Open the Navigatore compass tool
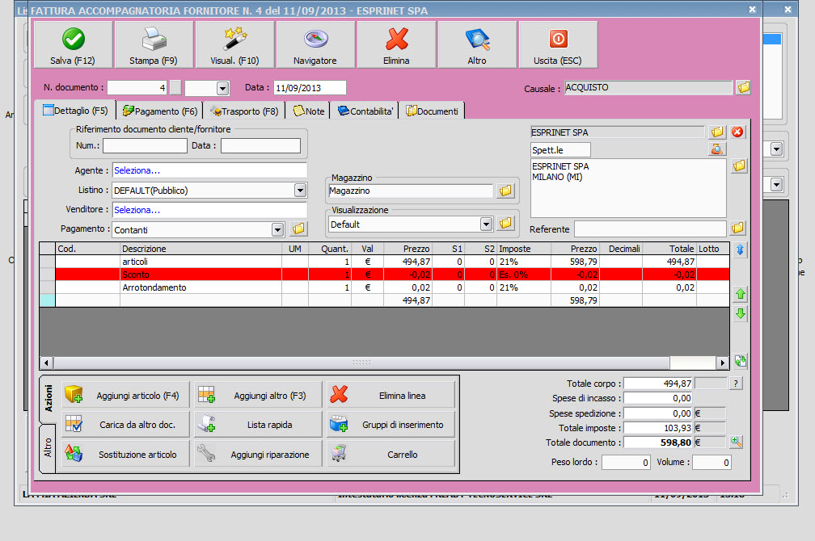Viewport: 815px width, 541px height. (315, 44)
